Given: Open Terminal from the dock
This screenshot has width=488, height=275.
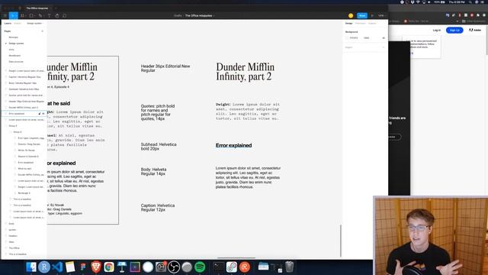Looking at the screenshot, I should pyautogui.click(x=219, y=267).
